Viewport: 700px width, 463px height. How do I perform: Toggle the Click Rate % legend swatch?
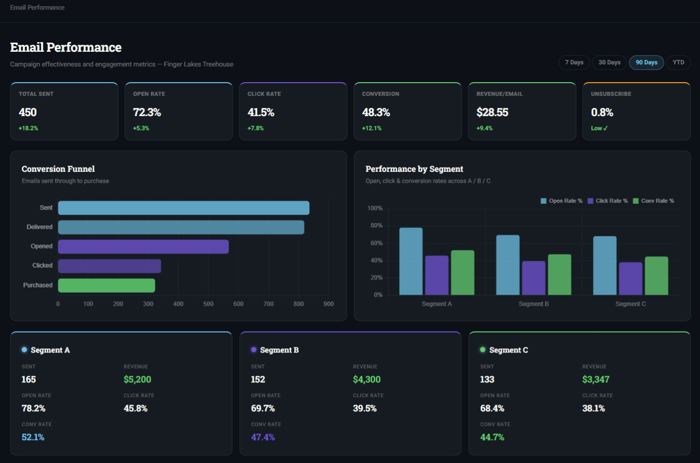[x=590, y=201]
